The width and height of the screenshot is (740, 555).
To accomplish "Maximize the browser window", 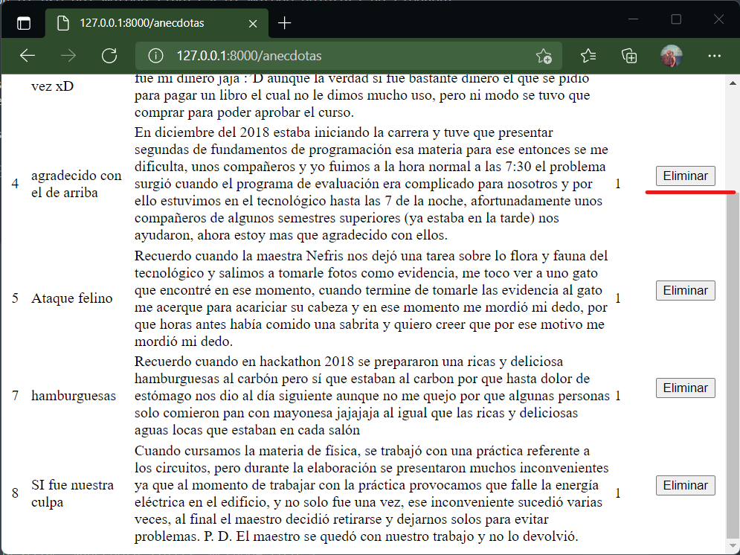I will pyautogui.click(x=676, y=19).
